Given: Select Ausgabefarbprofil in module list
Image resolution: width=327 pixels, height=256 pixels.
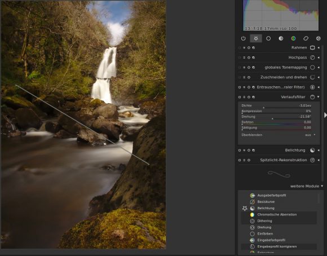Looking at the screenshot, I should point(279,196).
